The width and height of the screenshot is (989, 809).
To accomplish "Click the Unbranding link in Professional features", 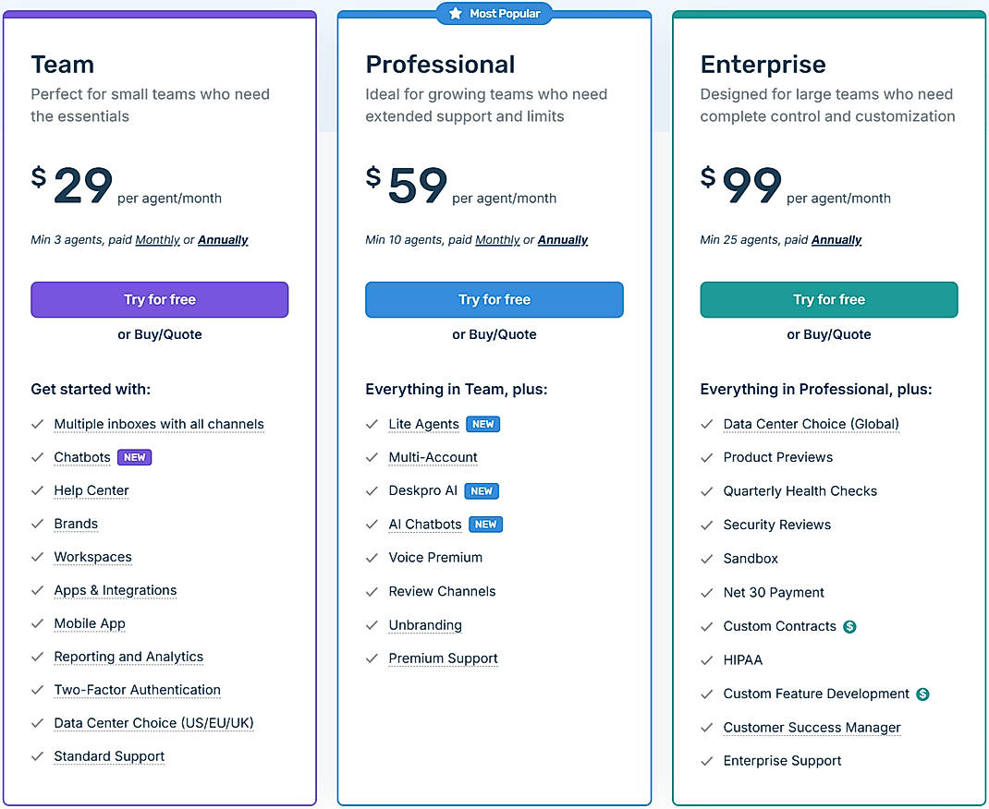I will 424,625.
